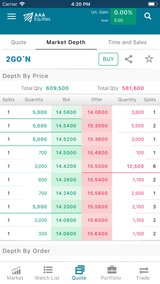Tap bid quantity 800

[42, 180]
